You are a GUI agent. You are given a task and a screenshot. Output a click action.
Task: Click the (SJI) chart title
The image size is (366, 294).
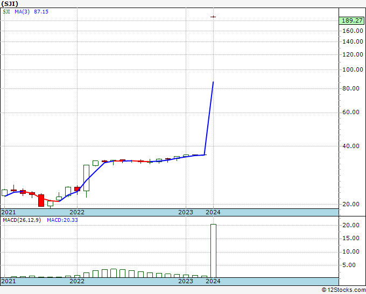10,4
